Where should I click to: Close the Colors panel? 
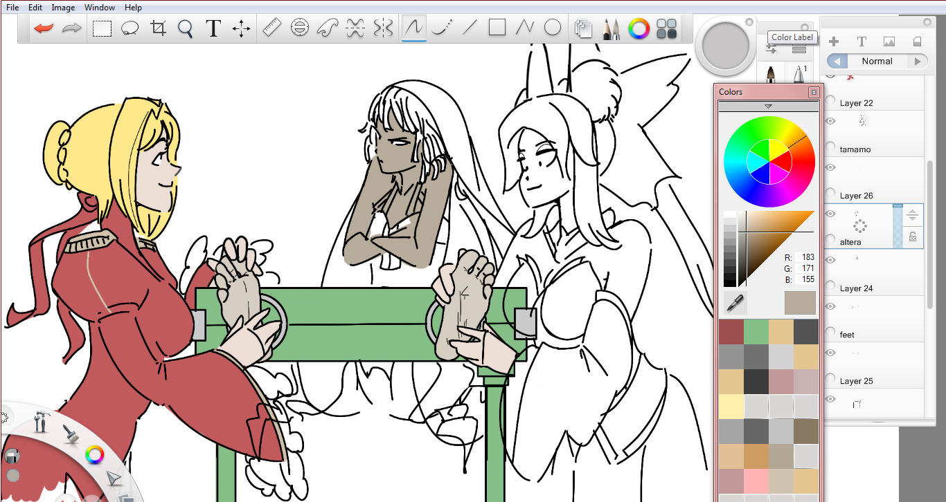pos(814,92)
